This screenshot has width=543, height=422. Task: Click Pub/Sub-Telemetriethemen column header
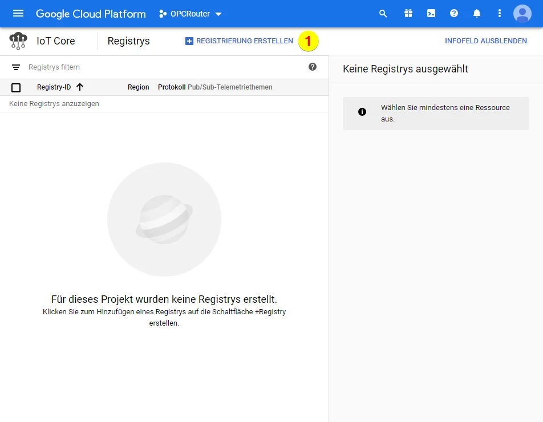pos(230,87)
